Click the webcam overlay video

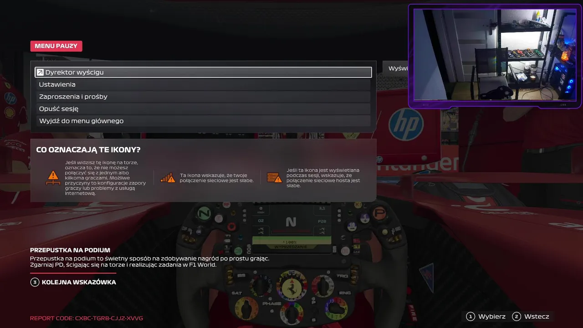coord(495,55)
